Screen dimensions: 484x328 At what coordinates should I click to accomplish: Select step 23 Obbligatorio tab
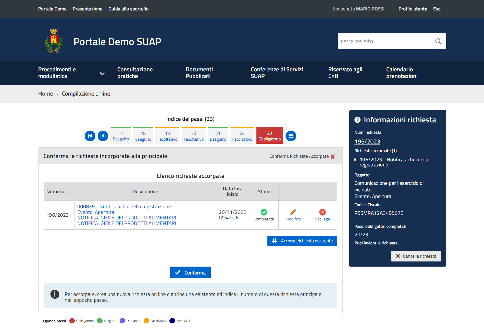[x=269, y=136]
